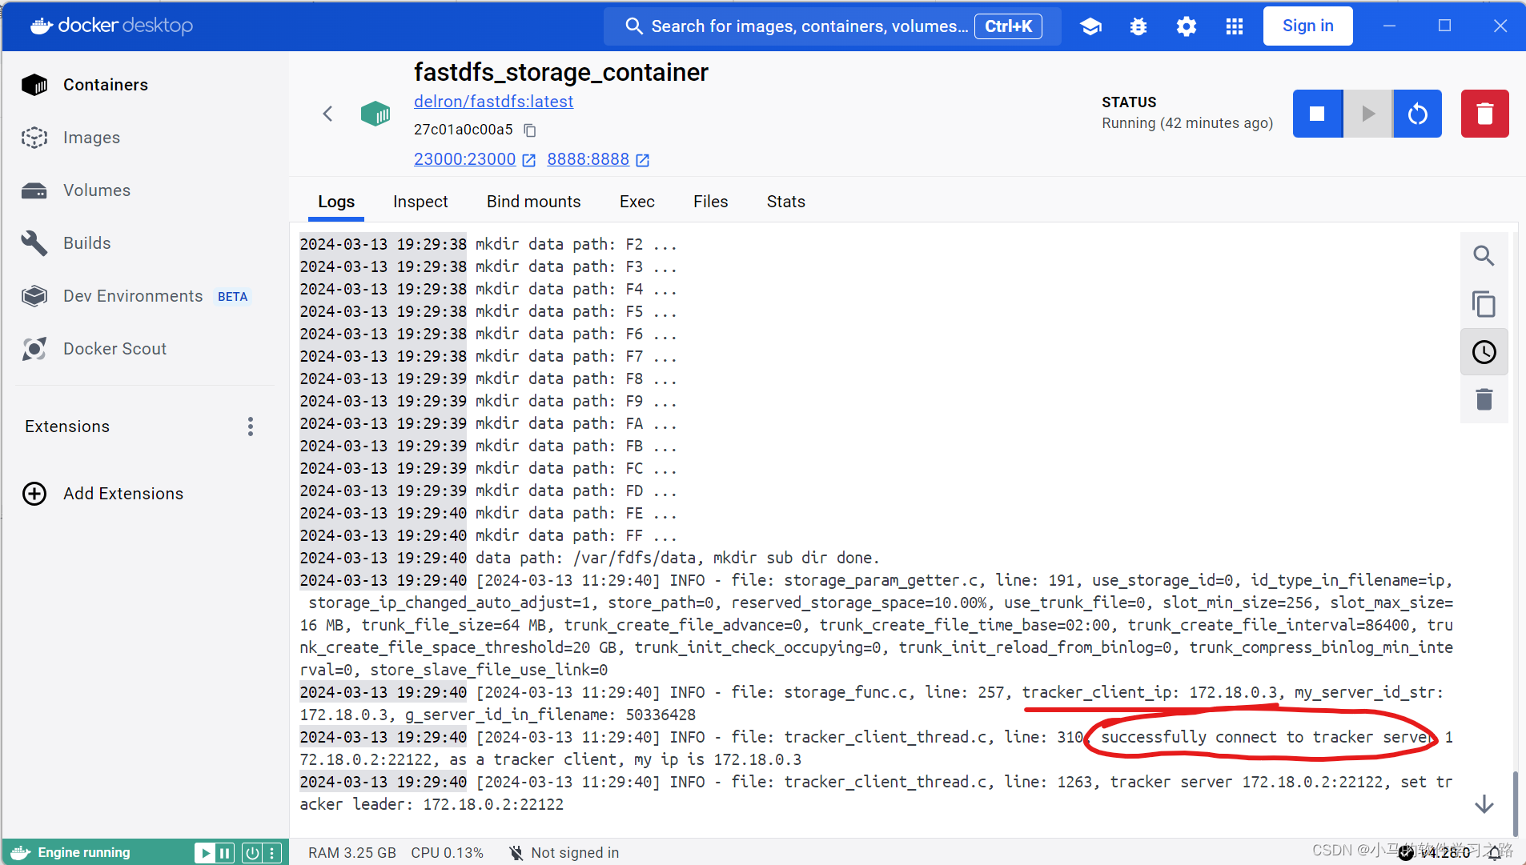The image size is (1526, 865).
Task: Click the BETA badge next to Dev Environments
Action: coord(232,297)
